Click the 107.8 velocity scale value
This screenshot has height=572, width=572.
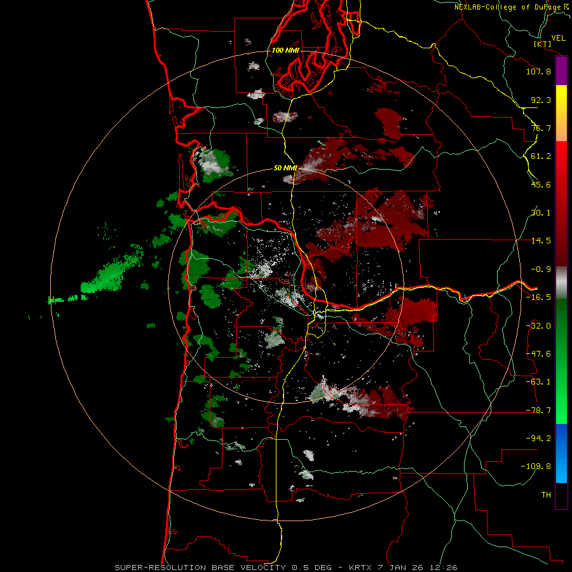(538, 71)
